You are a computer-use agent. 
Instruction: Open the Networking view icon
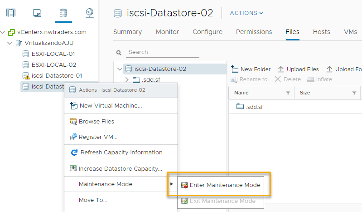coord(90,12)
